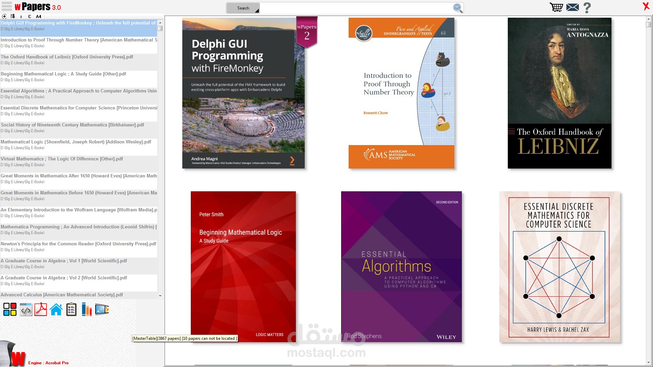
Task: Select Delphi GUI Programming with FireMonkey entry
Action: click(x=79, y=28)
